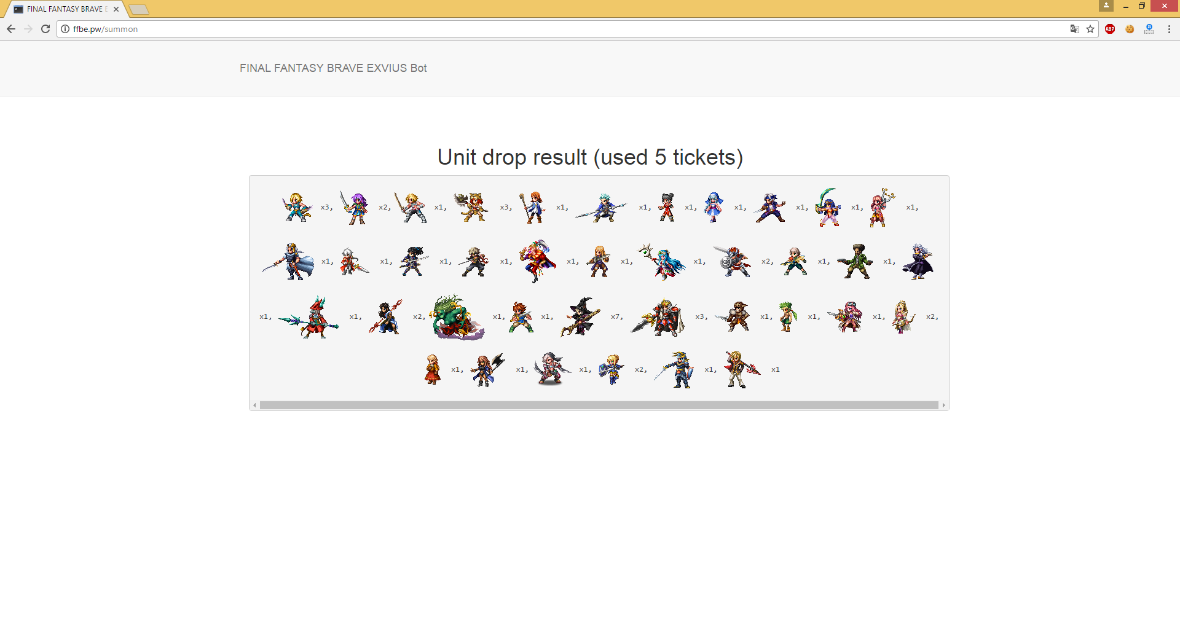Select the small green-haired child sprite
The height and width of the screenshot is (639, 1180).
point(788,317)
